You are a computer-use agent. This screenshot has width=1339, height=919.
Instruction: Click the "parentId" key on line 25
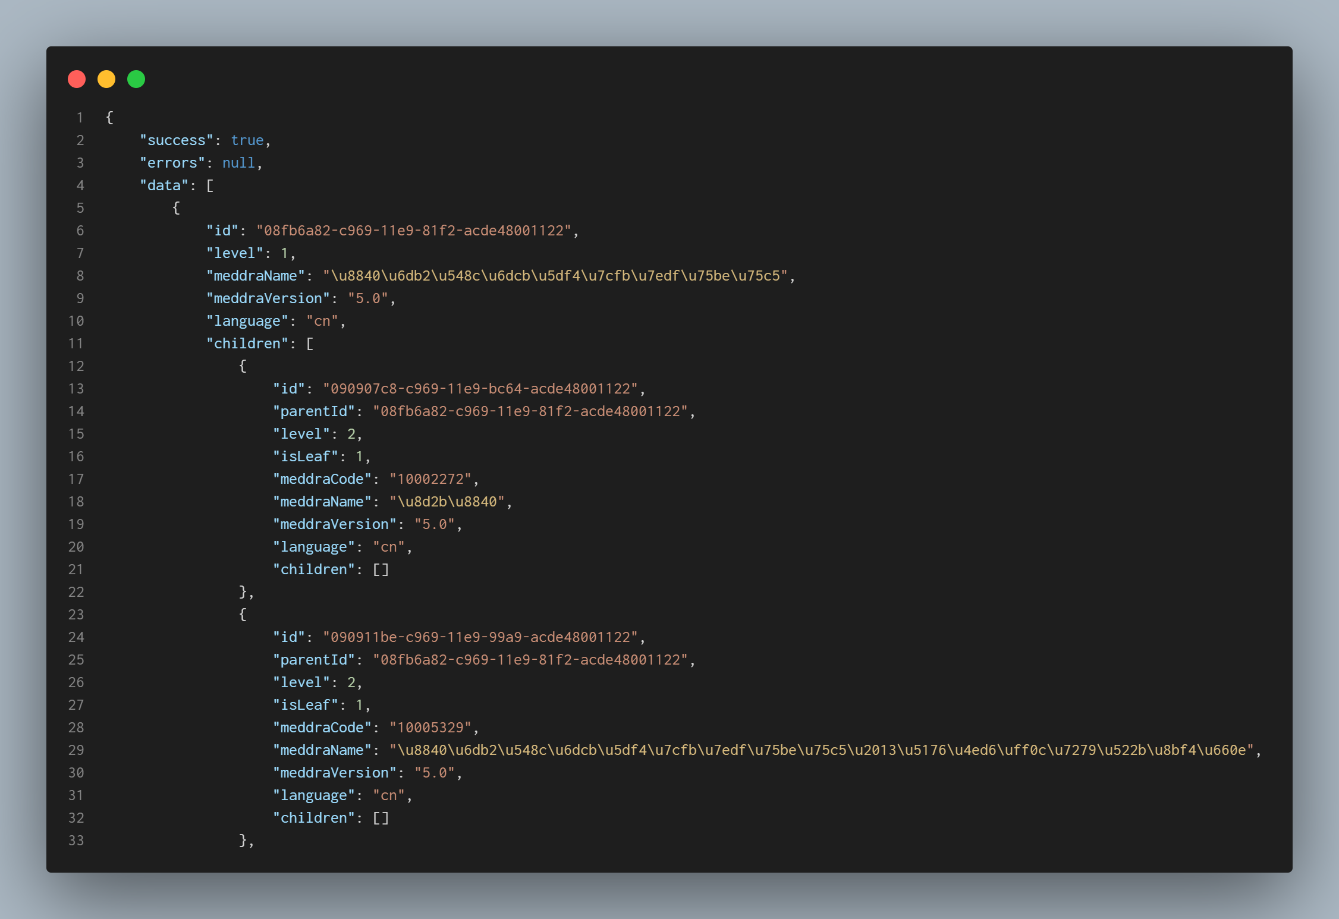314,660
